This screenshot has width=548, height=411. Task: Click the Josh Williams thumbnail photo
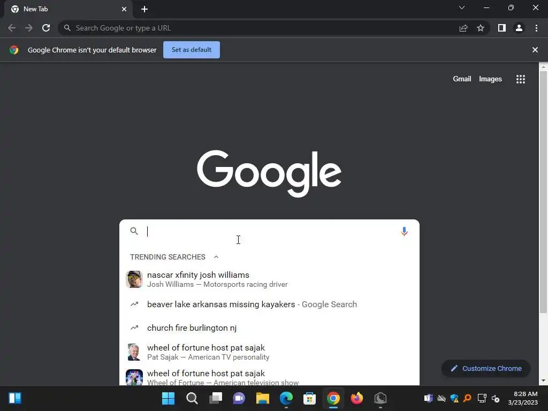(x=134, y=279)
